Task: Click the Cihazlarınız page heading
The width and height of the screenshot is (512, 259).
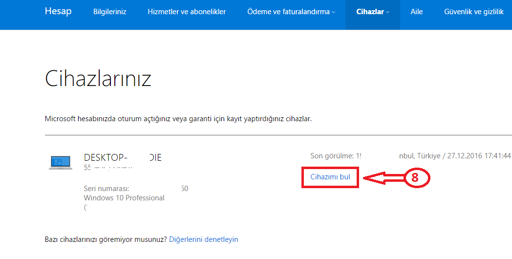Action: [98, 78]
